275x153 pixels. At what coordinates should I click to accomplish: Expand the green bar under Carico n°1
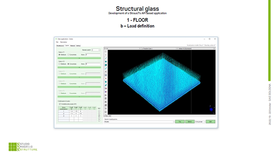79,58
